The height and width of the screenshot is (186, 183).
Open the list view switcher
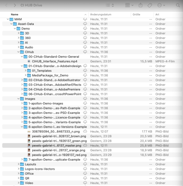click(110, 5)
